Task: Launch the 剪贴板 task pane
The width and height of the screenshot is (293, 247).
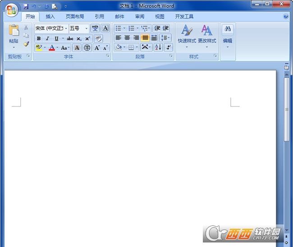Action: 28,55
